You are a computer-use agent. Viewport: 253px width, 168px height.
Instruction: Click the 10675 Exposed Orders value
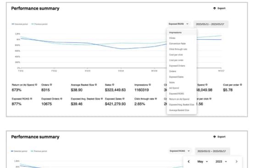[x=46, y=104]
